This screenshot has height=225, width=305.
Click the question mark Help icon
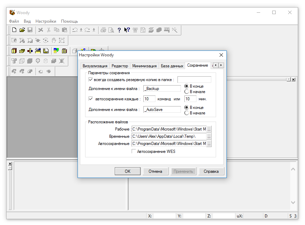tap(119, 30)
